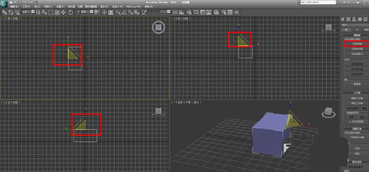The width and height of the screenshot is (369, 172).
Task: Open the 视图 (Views) menu
Action: pyautogui.click(x=48, y=7)
